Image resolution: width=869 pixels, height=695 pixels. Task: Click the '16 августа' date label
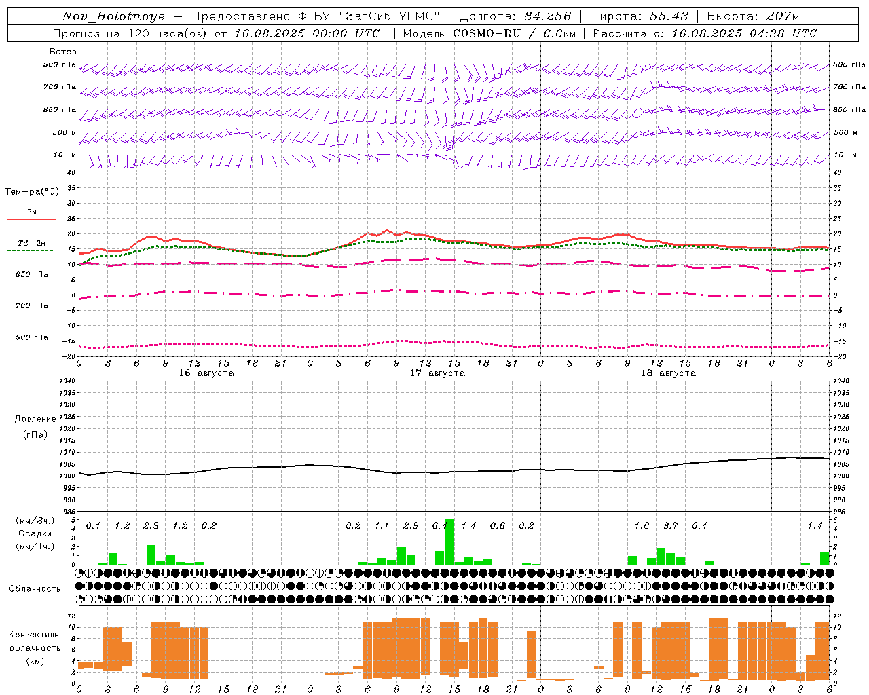point(206,373)
